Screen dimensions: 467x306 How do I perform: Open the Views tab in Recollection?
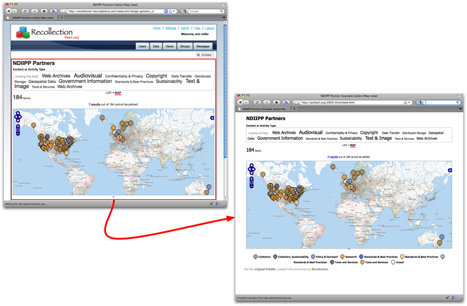tap(170, 47)
